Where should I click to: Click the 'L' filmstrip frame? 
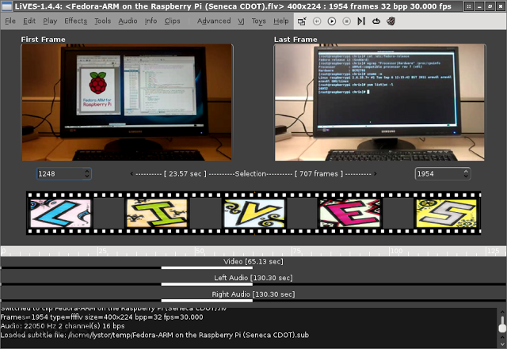[60, 214]
